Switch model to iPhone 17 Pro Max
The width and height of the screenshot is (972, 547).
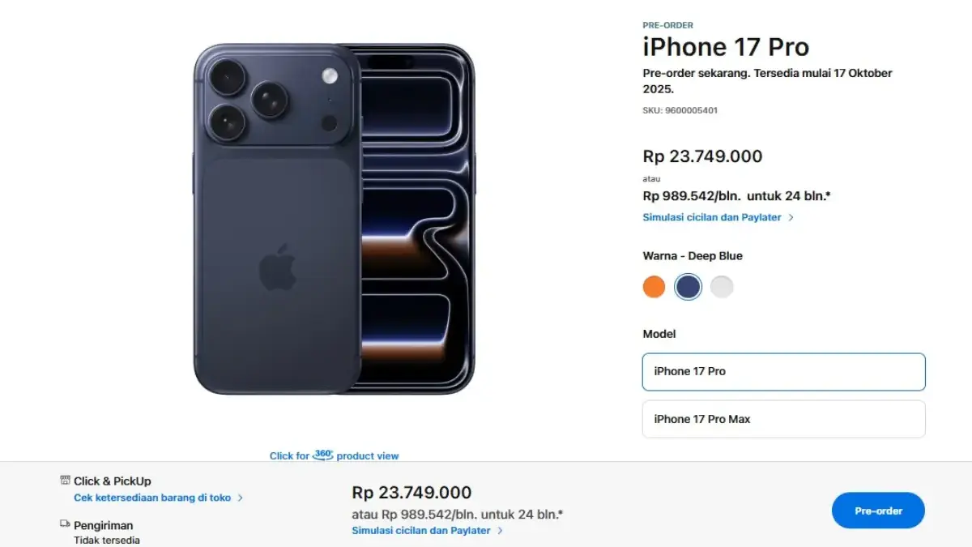pyautogui.click(x=783, y=419)
